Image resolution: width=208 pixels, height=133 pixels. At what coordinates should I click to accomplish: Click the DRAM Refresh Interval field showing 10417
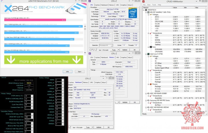click(x=29, y=120)
